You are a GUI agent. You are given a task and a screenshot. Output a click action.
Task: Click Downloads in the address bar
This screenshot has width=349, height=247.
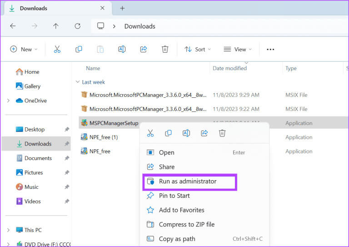coord(140,26)
